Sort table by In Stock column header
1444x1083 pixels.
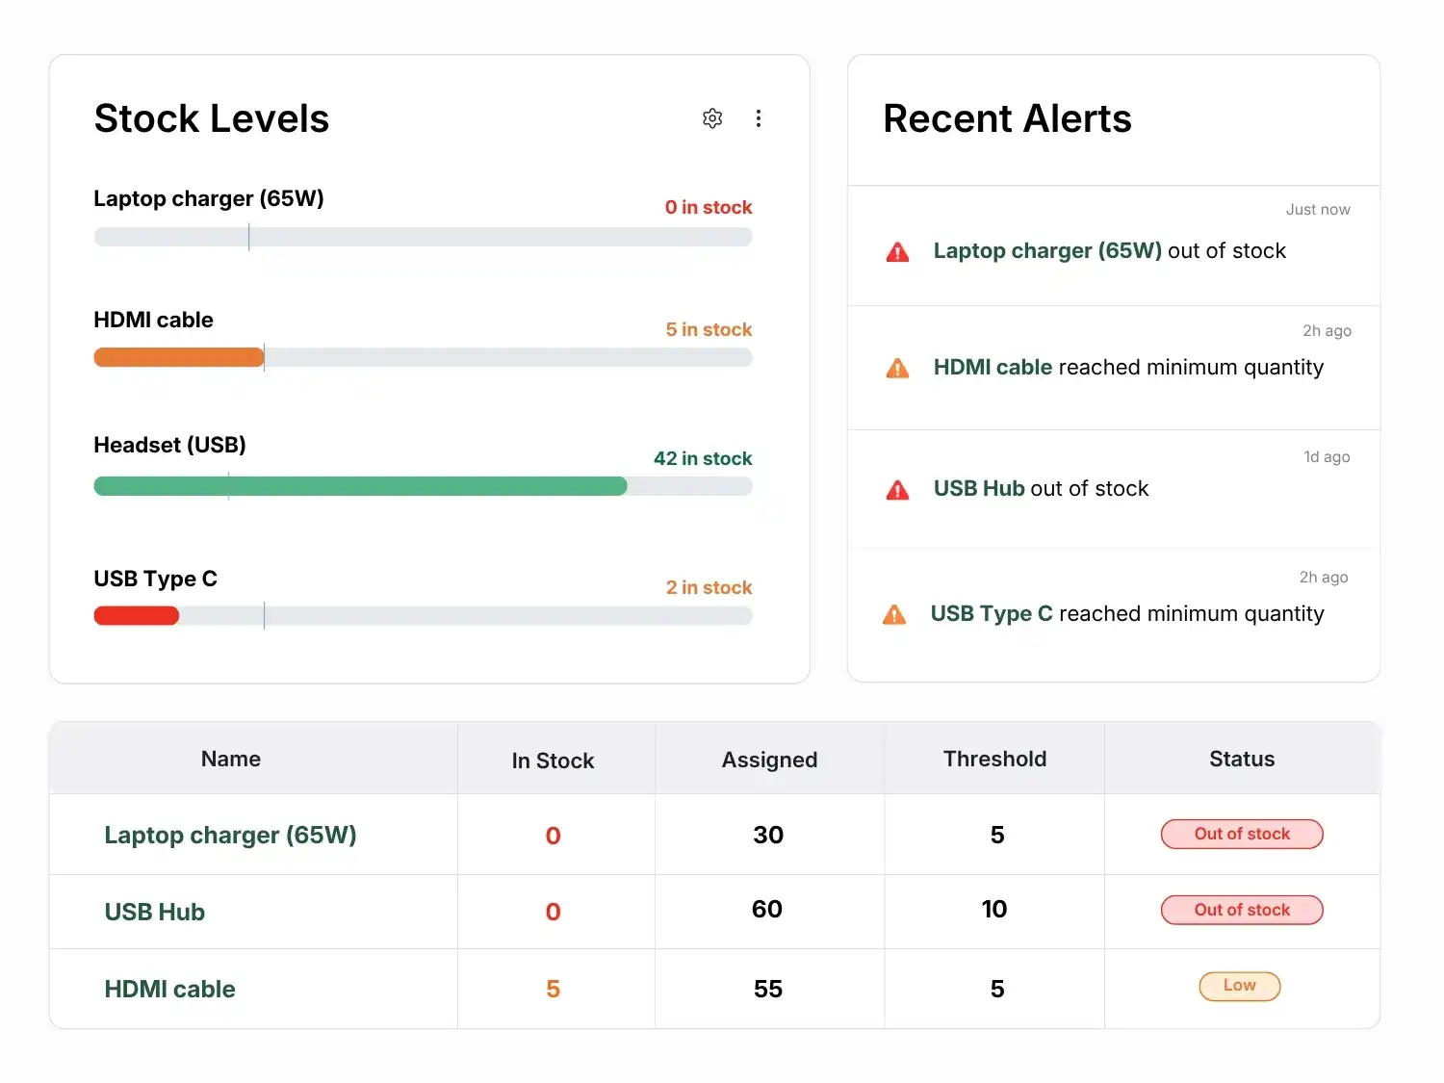[x=553, y=761]
